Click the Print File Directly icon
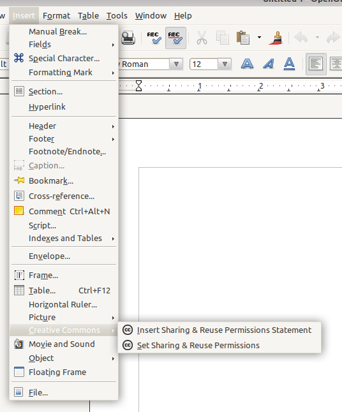The width and height of the screenshot is (342, 412). coord(128,38)
